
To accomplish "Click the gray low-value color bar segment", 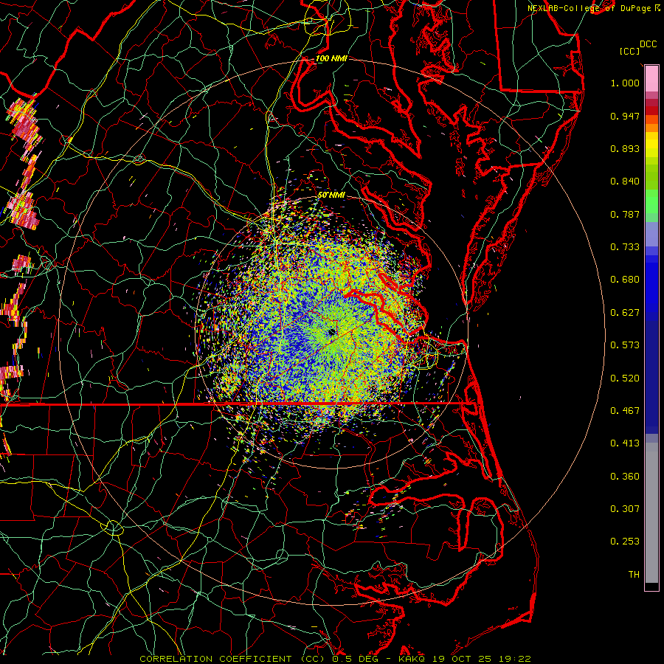I will [651, 513].
